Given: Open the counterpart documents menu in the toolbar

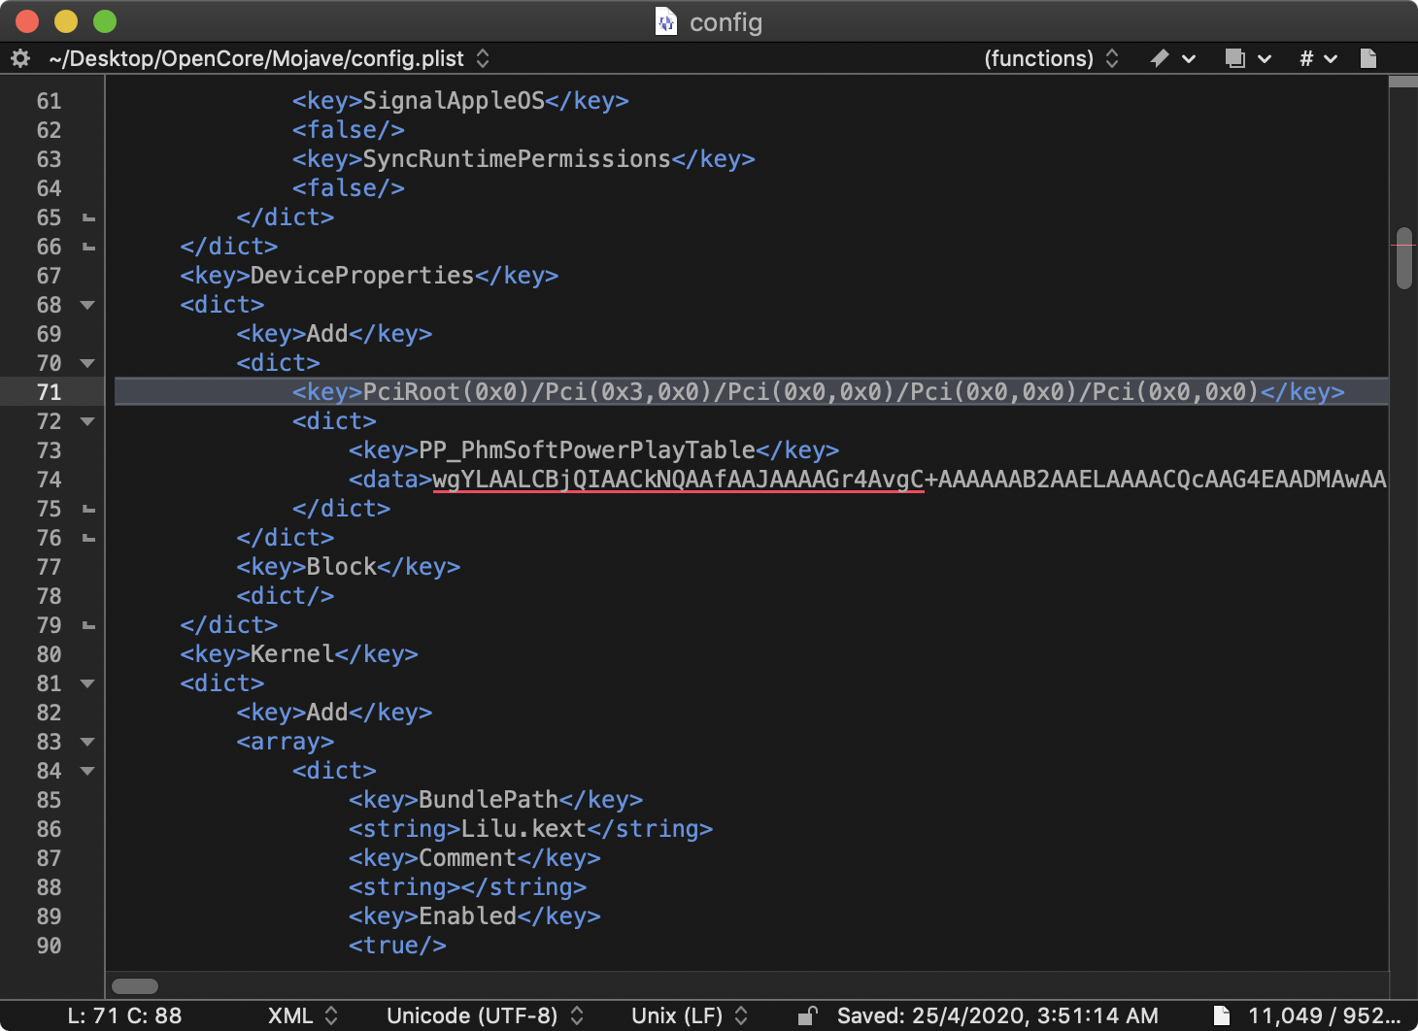Looking at the screenshot, I should coord(1248,58).
